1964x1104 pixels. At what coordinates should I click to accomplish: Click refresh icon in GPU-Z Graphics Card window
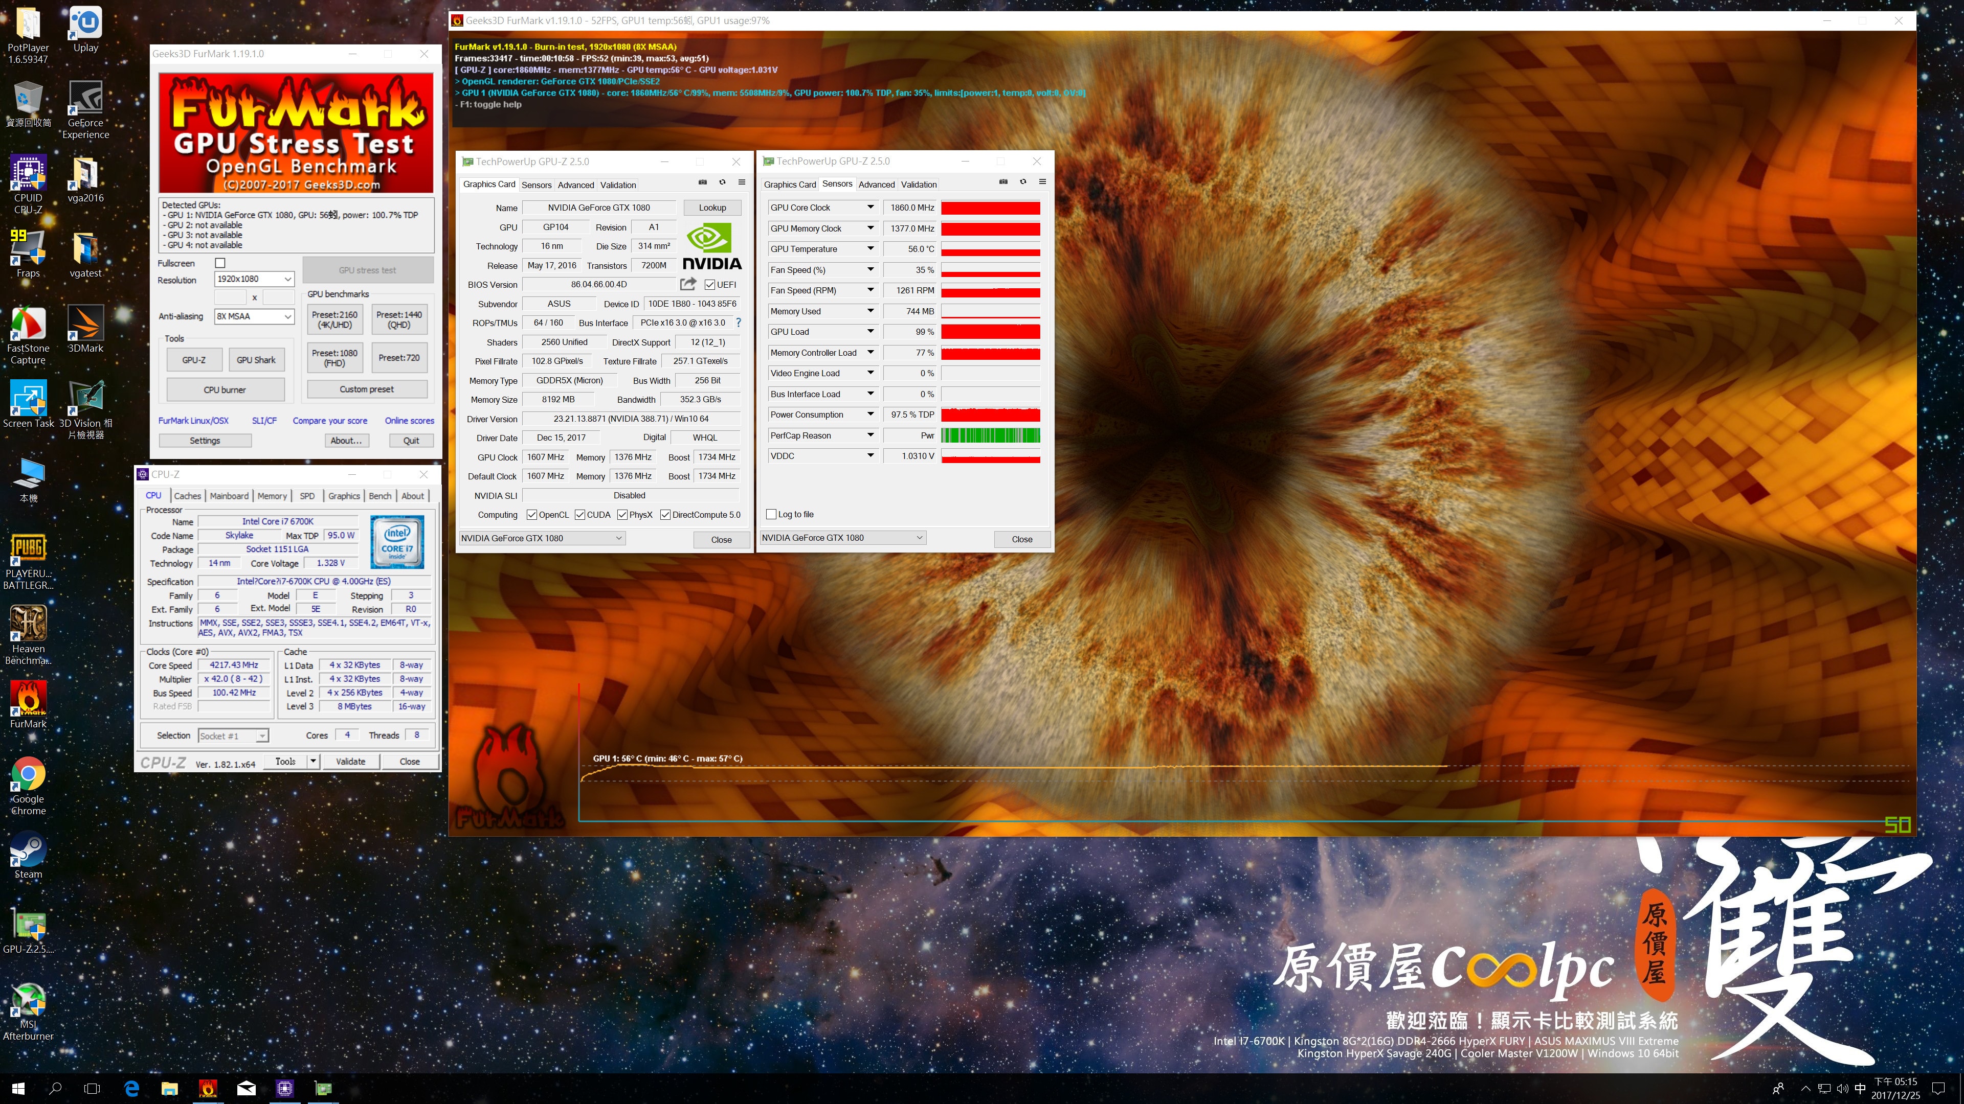(722, 183)
